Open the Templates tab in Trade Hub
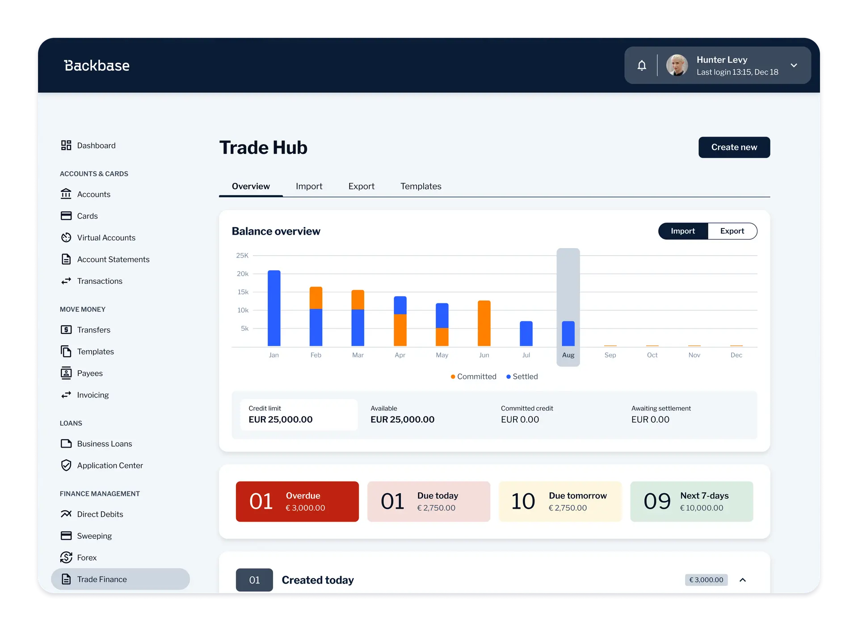Image resolution: width=858 pixels, height=631 pixels. [421, 186]
